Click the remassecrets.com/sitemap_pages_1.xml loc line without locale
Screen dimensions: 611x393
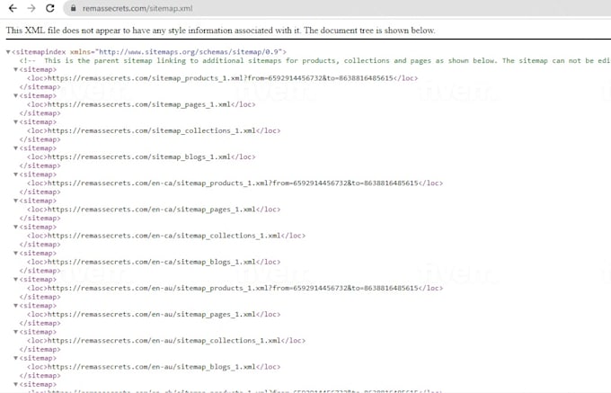point(141,104)
